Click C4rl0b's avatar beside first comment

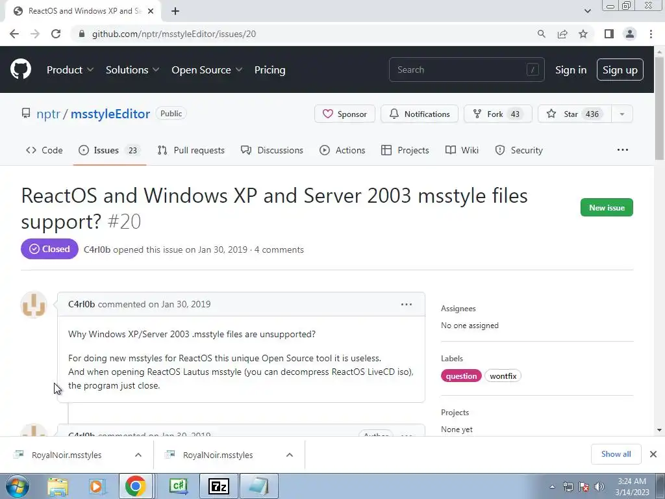(x=34, y=305)
